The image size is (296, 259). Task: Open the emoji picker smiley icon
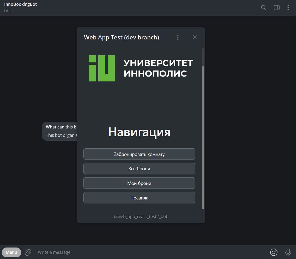pos(274,252)
